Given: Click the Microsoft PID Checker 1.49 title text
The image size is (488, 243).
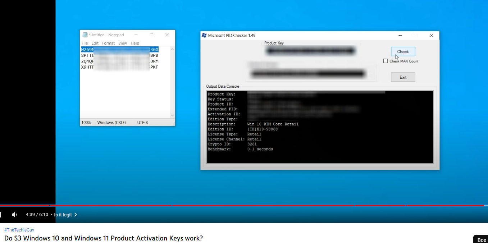Looking at the screenshot, I should click(232, 35).
